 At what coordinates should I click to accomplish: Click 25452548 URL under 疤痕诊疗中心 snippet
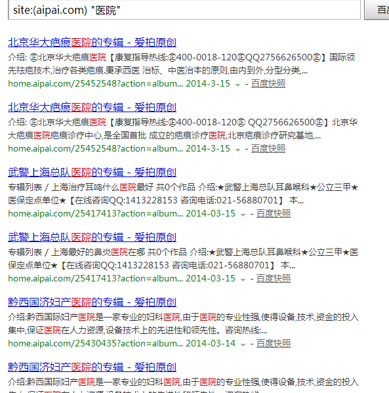96,149
